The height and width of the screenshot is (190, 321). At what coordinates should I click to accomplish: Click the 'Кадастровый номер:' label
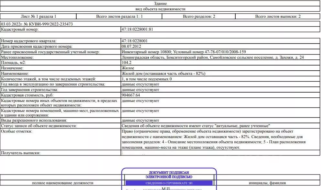(20, 29)
